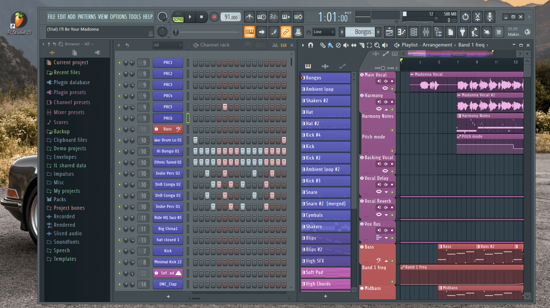The width and height of the screenshot is (550, 308).
Task: Open the Browser view icon
Action: point(438,32)
